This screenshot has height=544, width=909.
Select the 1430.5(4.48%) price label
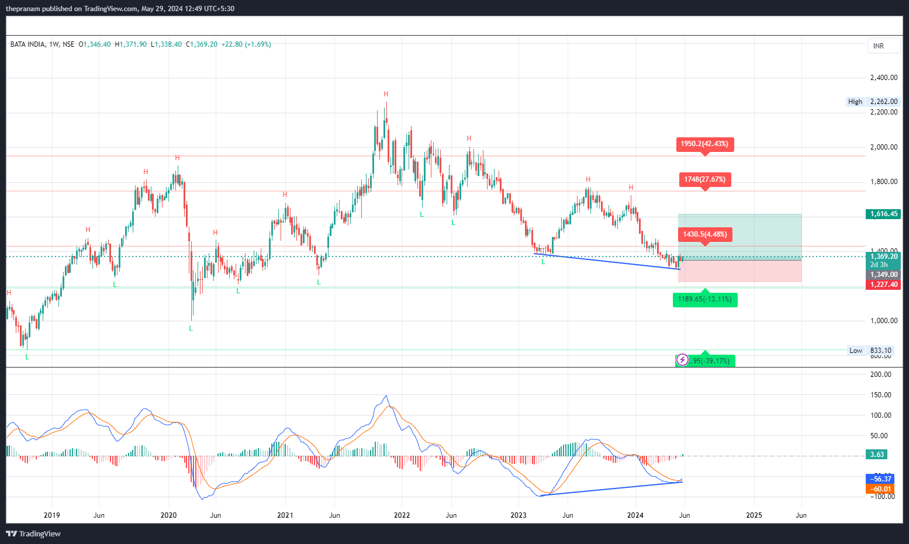coord(705,234)
